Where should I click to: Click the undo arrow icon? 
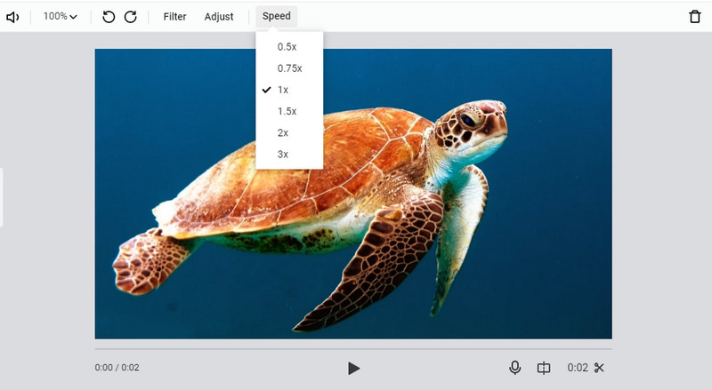109,17
